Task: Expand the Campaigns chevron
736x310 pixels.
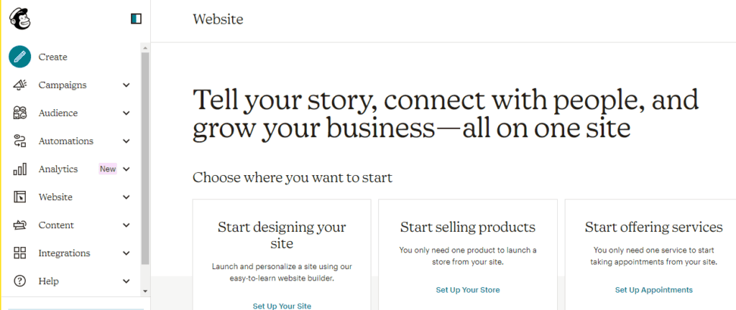Action: click(126, 85)
